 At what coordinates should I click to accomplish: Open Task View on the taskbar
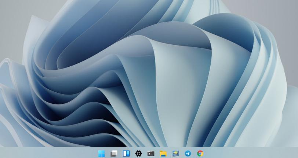pyautogui.click(x=114, y=154)
